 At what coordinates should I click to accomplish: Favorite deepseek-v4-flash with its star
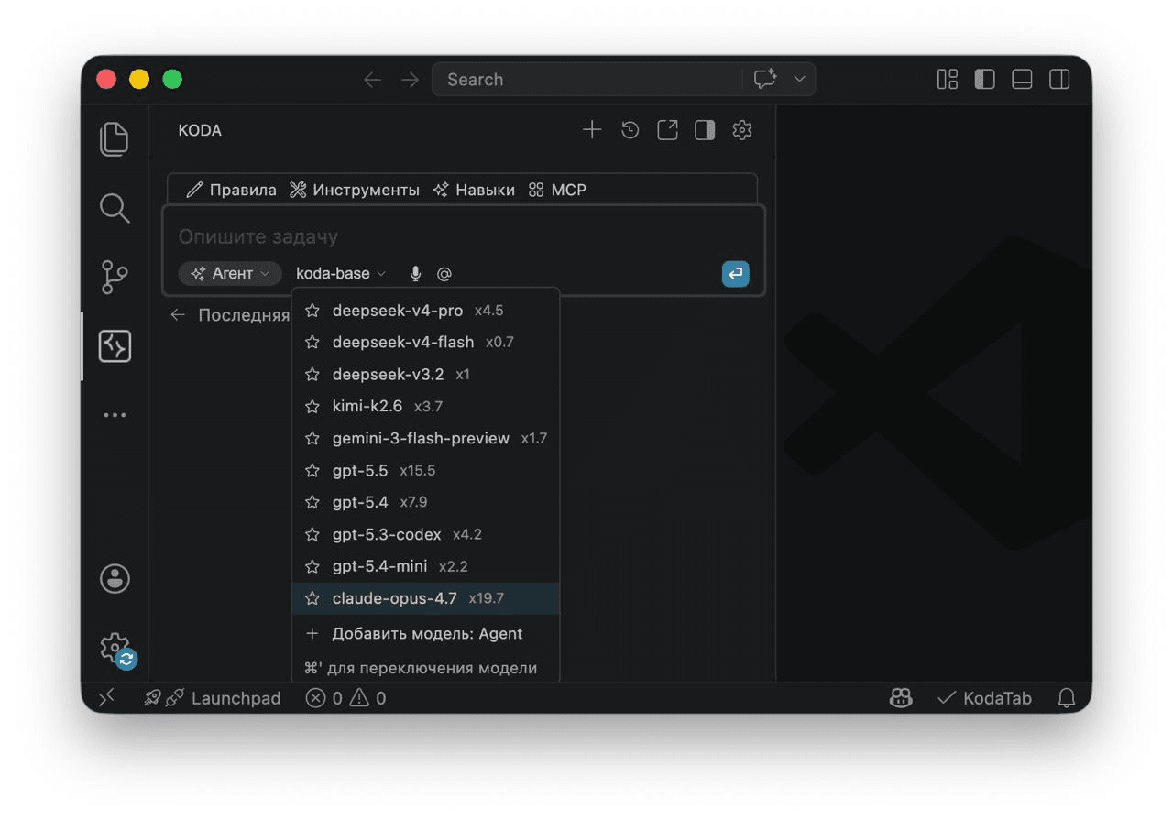(312, 342)
